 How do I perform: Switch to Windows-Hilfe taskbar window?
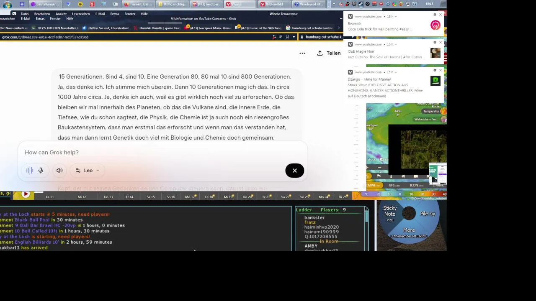click(308, 4)
